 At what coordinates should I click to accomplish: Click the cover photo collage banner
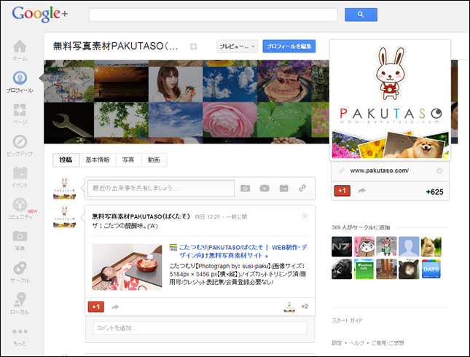(x=186, y=102)
